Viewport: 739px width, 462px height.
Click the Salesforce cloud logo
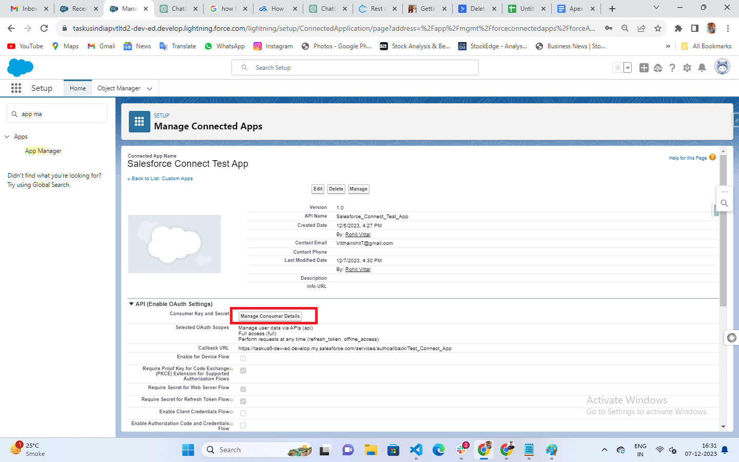click(21, 68)
